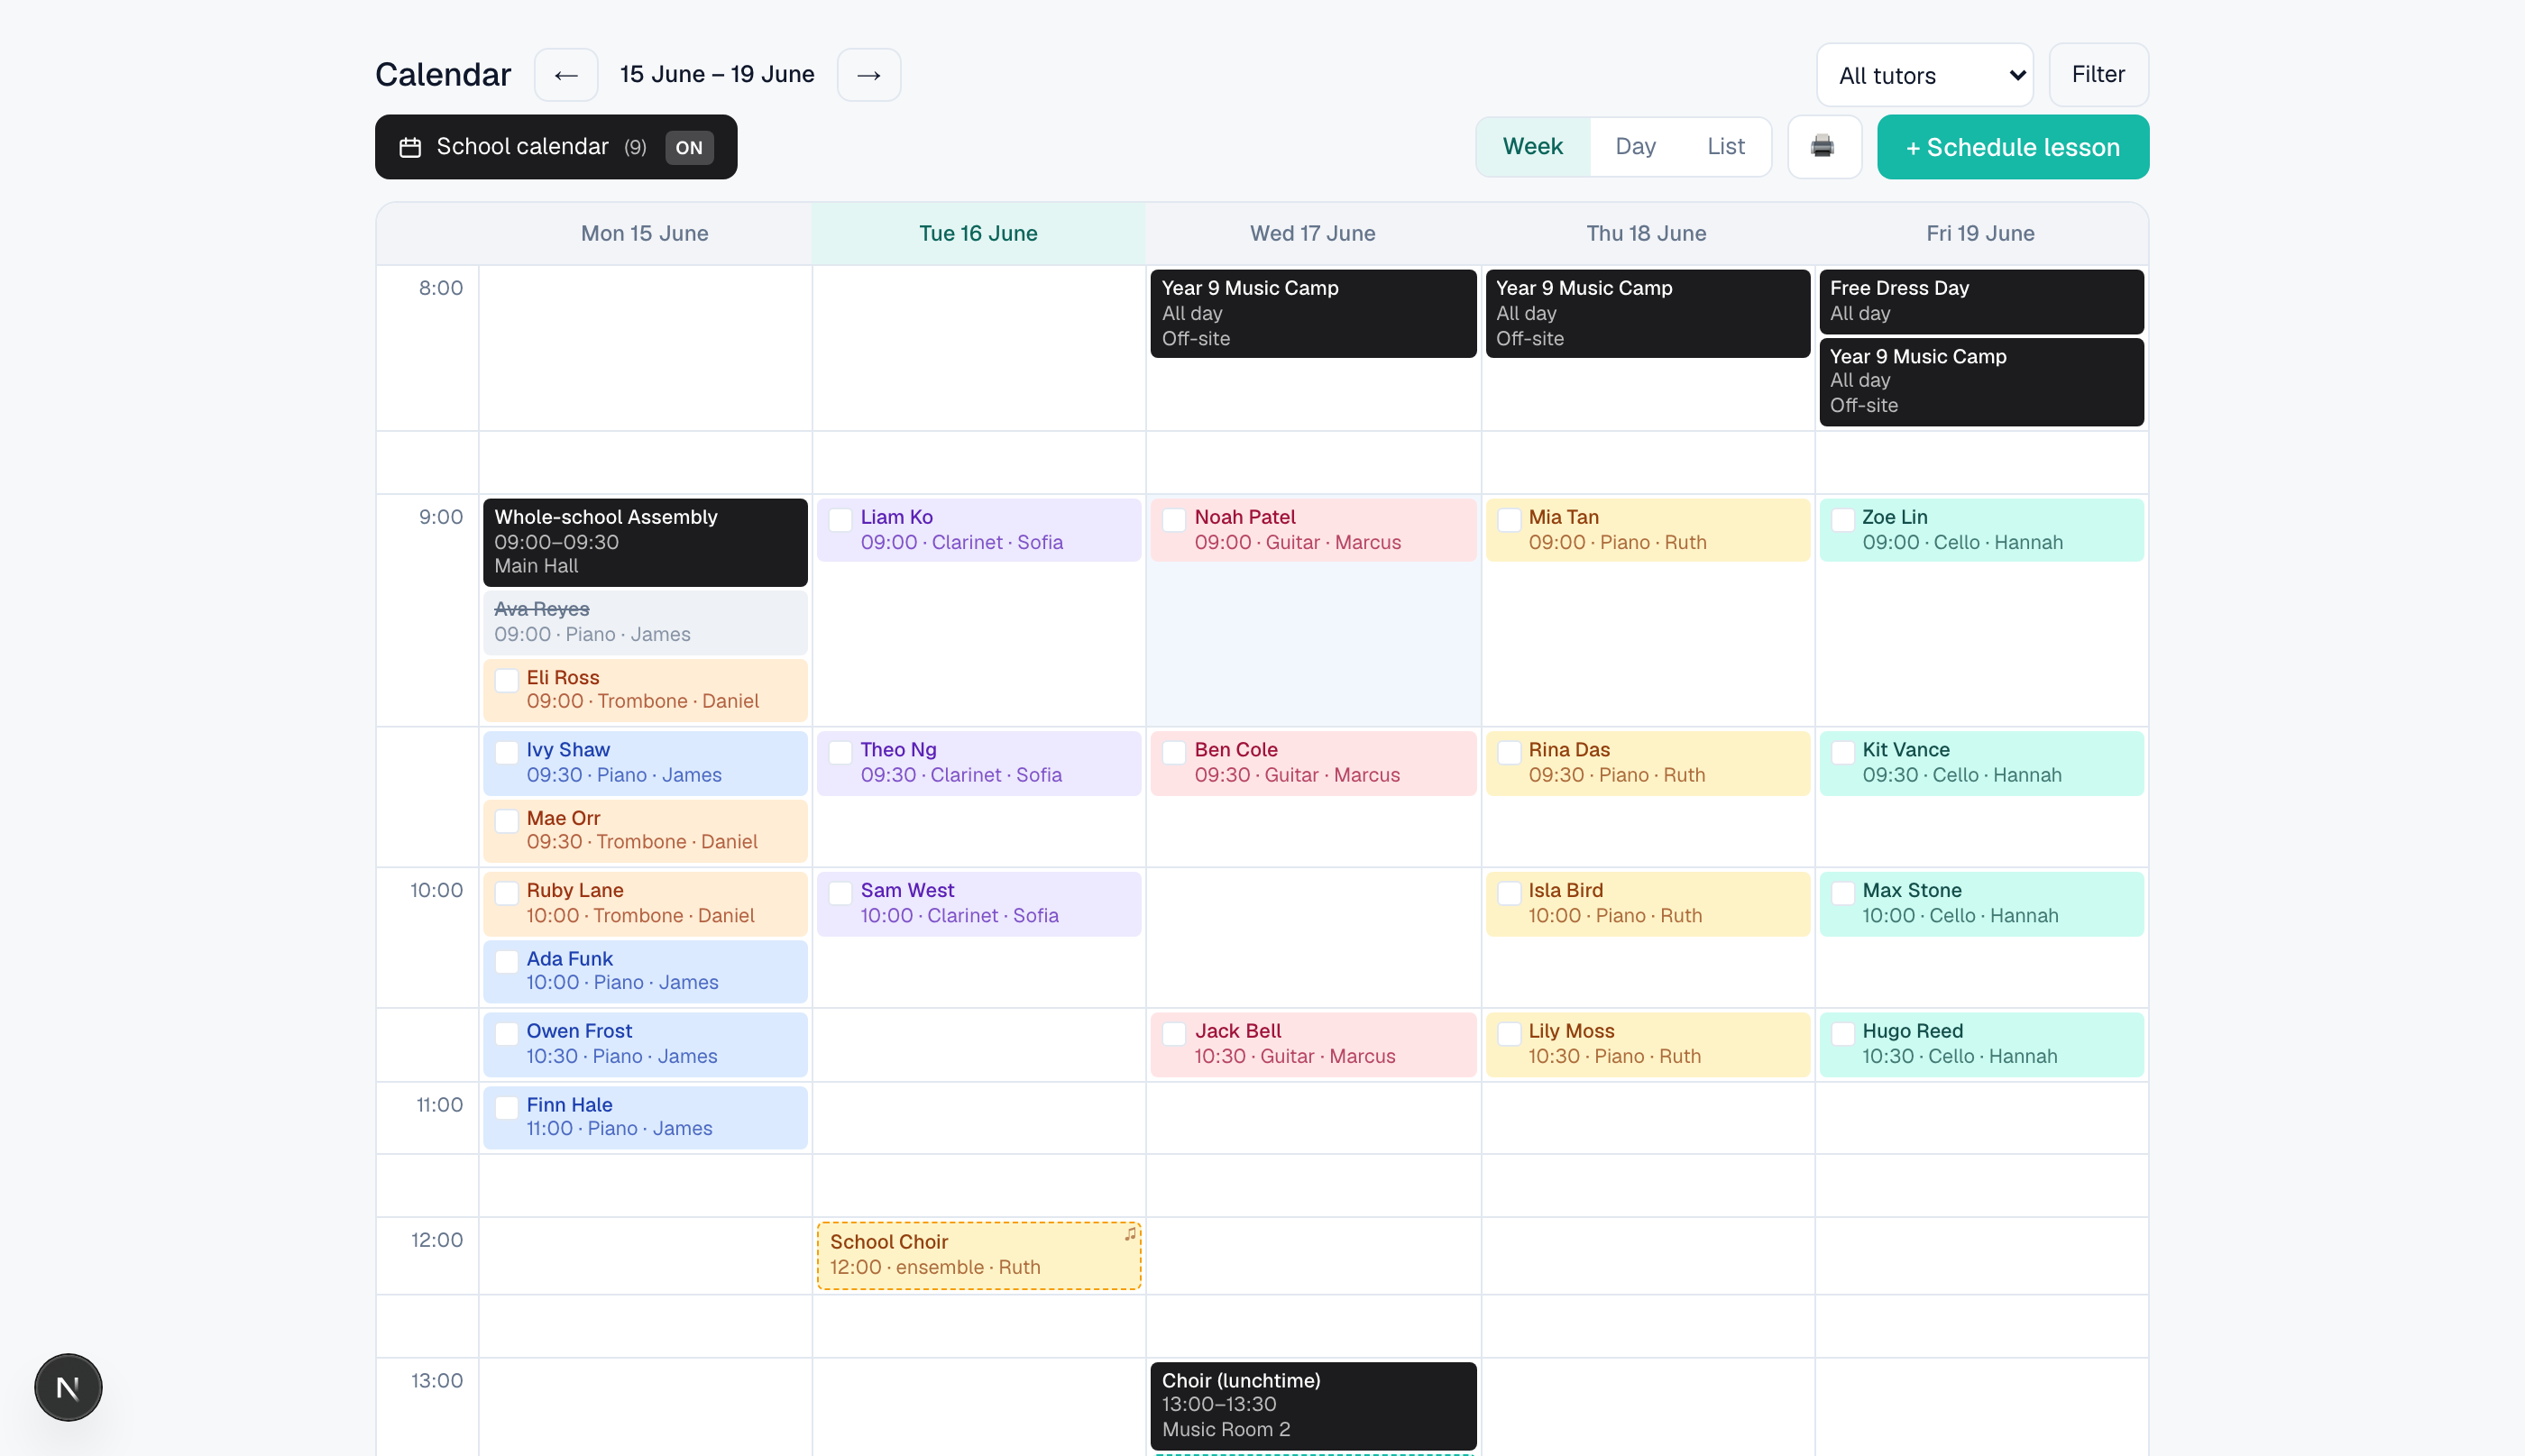Switch to Week view tab

coord(1532,147)
